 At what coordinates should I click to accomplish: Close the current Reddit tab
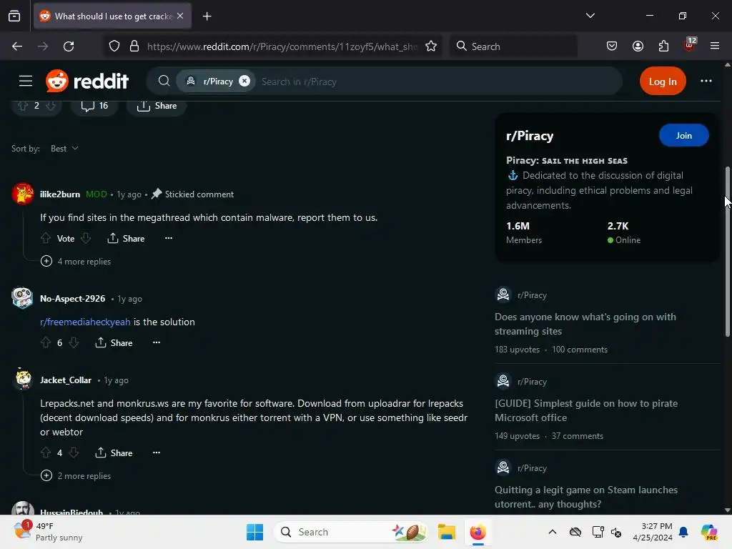(180, 16)
